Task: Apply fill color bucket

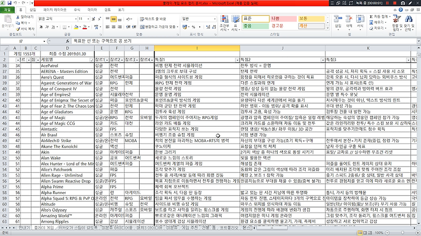Action: 76,27
